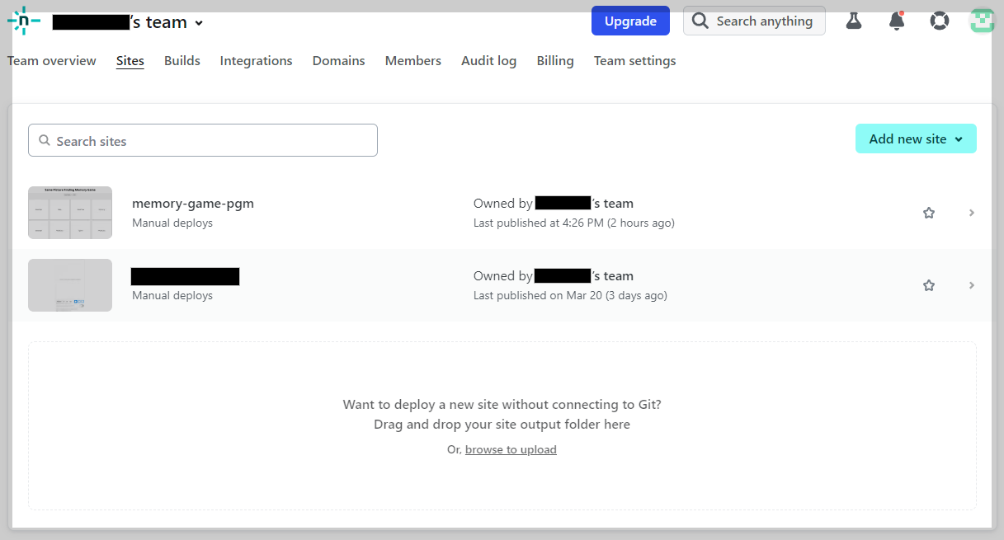
Task: Click the browse to upload link
Action: tap(511, 449)
